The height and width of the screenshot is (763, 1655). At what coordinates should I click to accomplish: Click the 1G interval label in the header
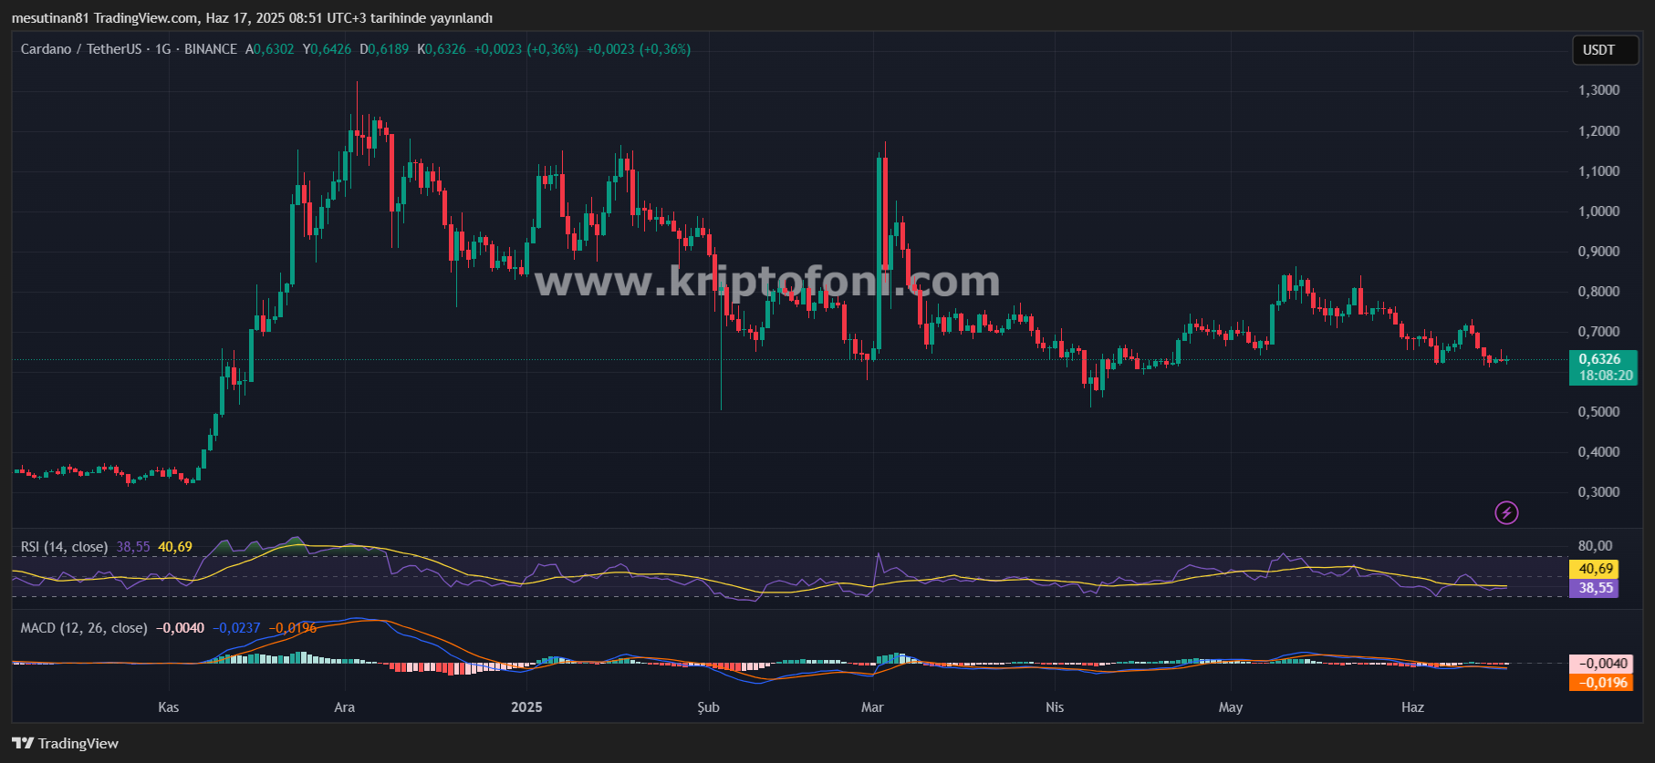(x=163, y=49)
